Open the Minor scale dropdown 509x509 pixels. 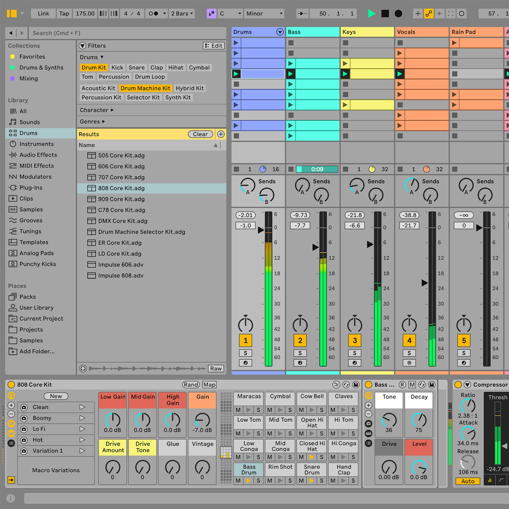pos(264,14)
